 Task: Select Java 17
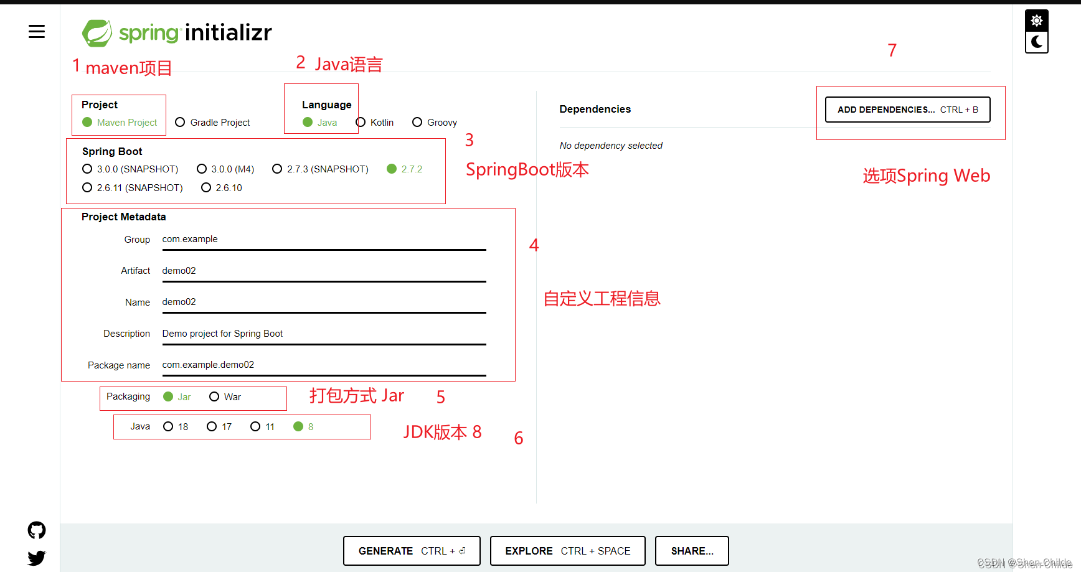coord(212,426)
